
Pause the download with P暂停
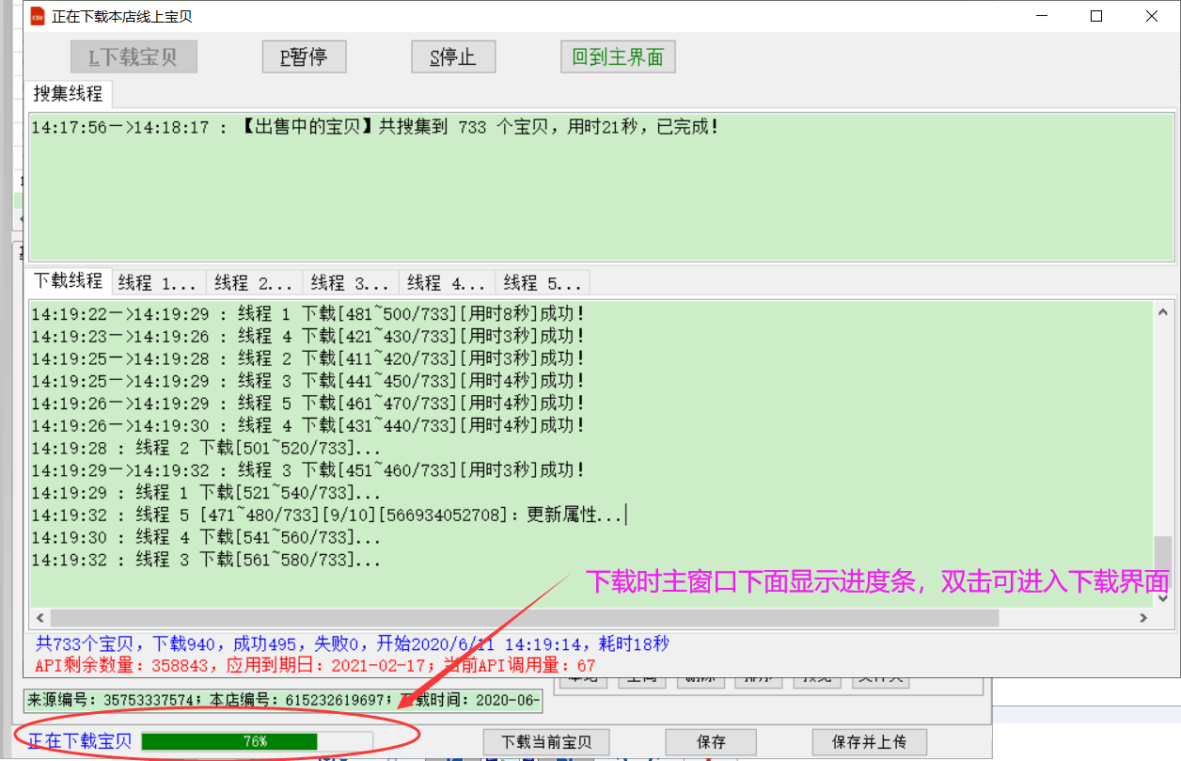(304, 57)
